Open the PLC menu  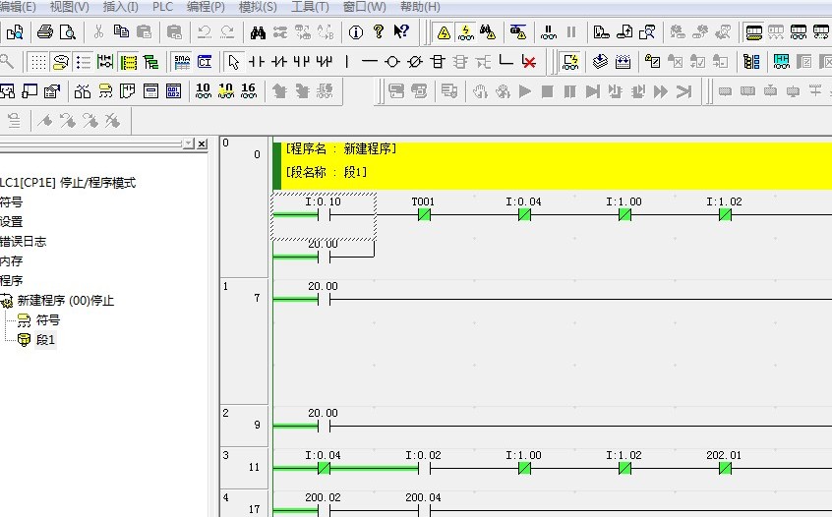point(162,7)
